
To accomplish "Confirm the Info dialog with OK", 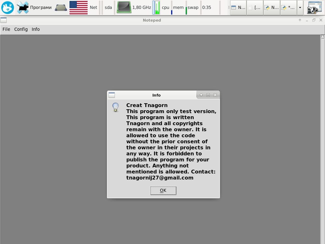I will click(163, 191).
